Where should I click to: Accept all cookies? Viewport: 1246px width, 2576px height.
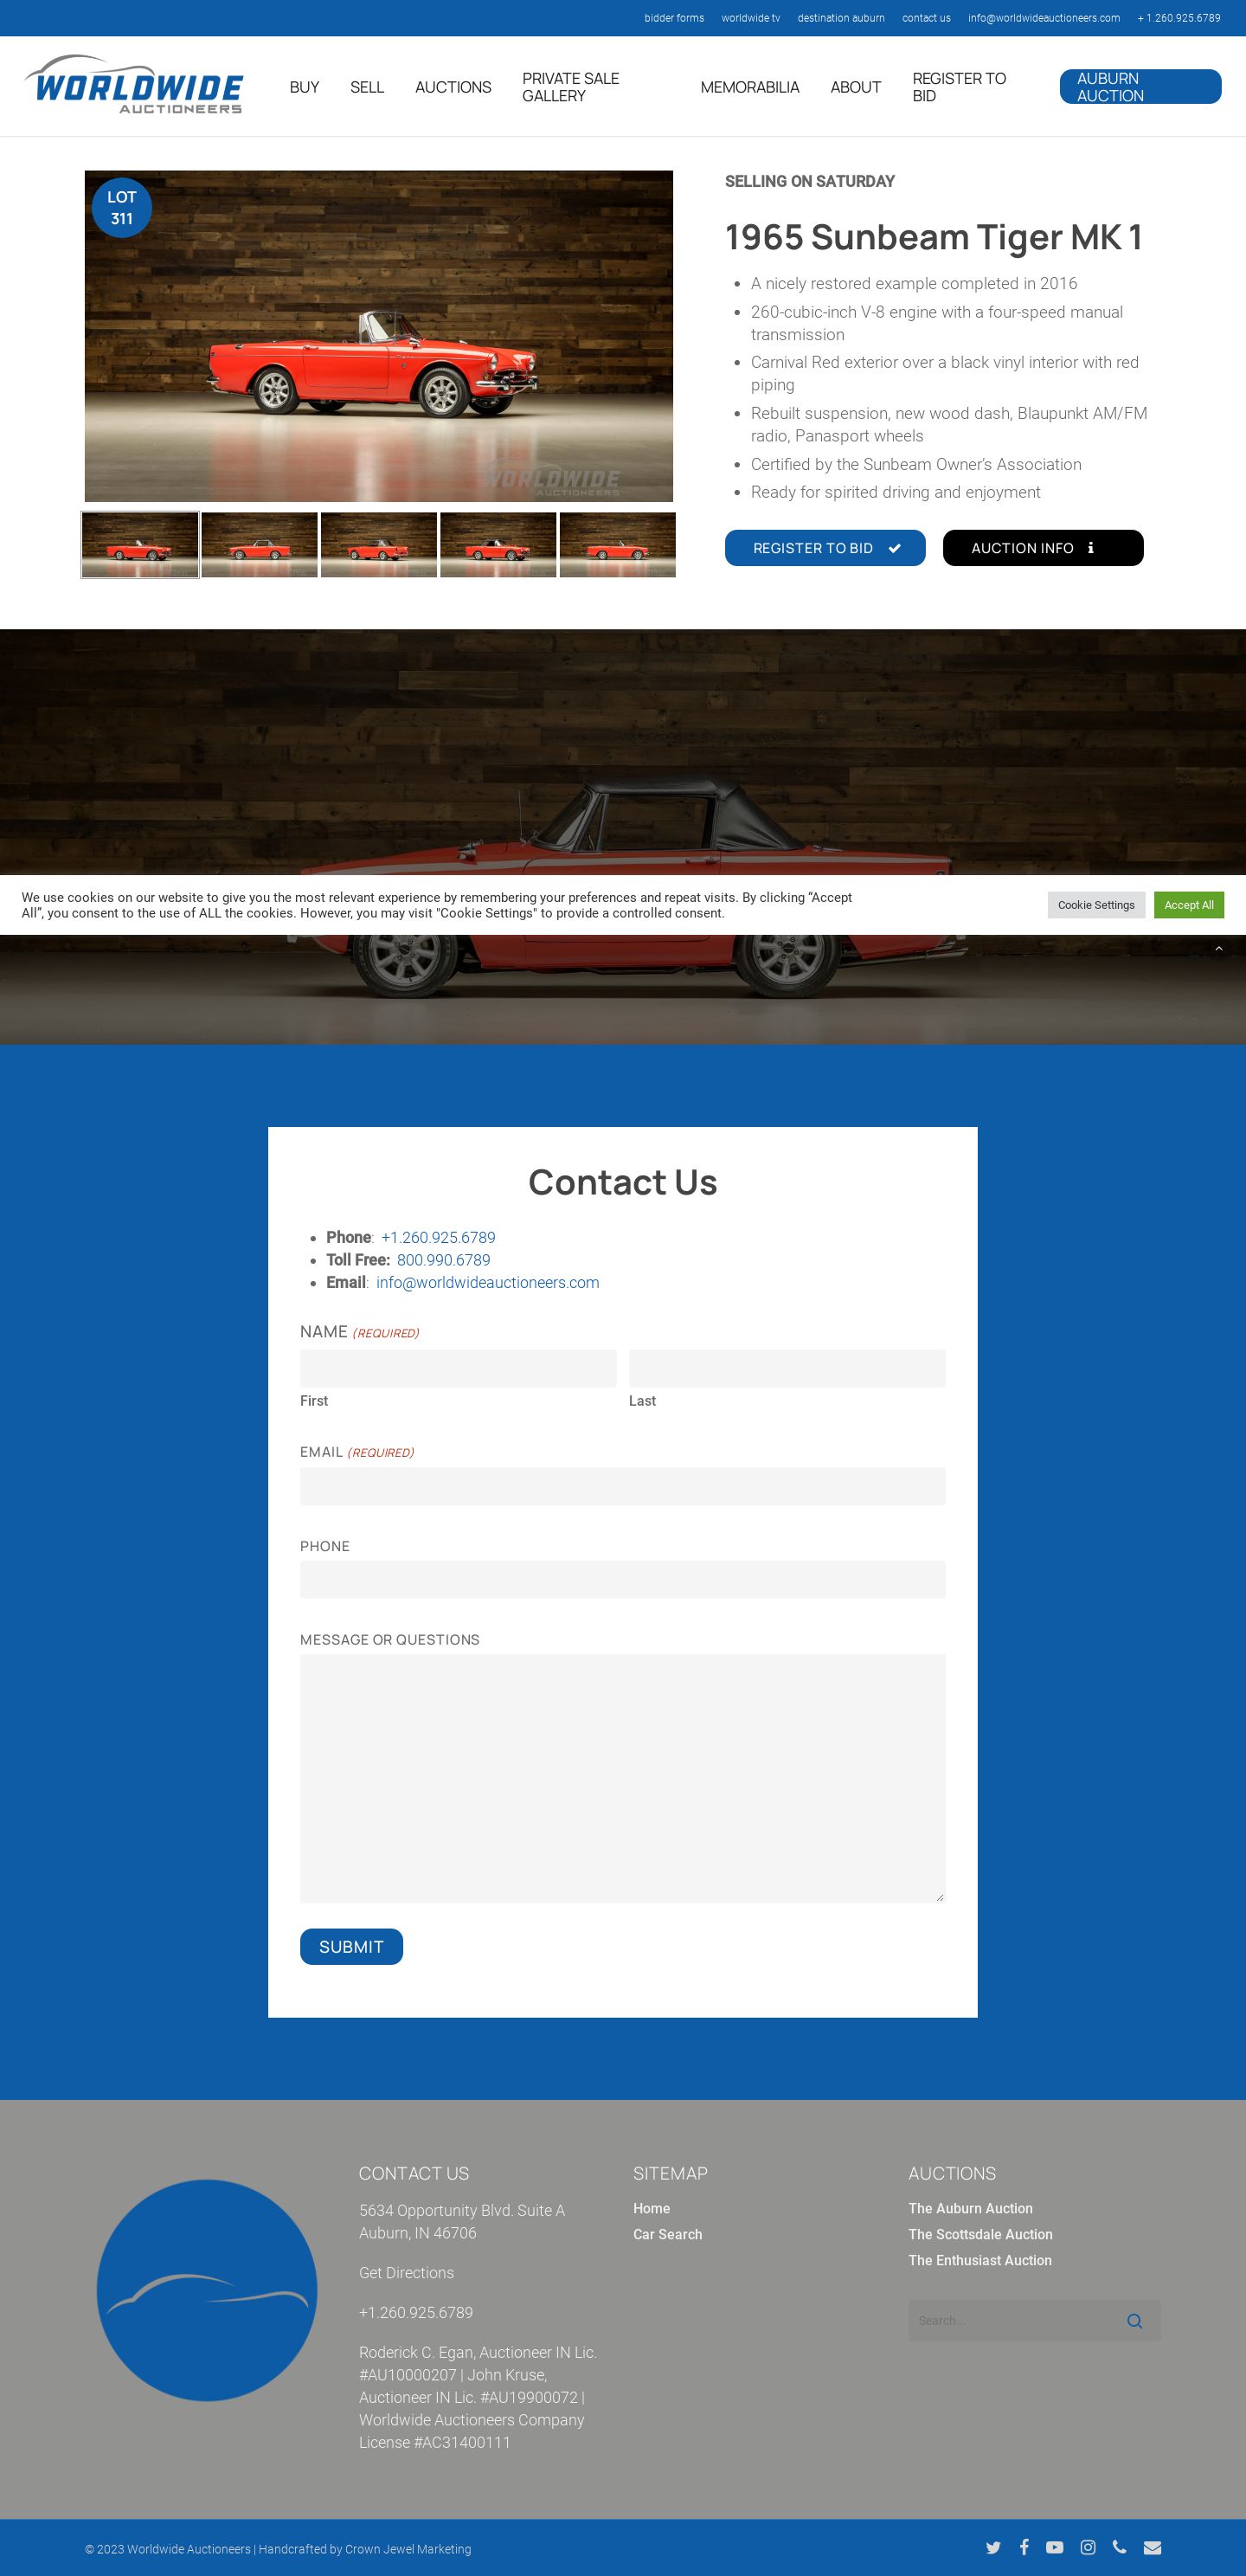point(1189,905)
